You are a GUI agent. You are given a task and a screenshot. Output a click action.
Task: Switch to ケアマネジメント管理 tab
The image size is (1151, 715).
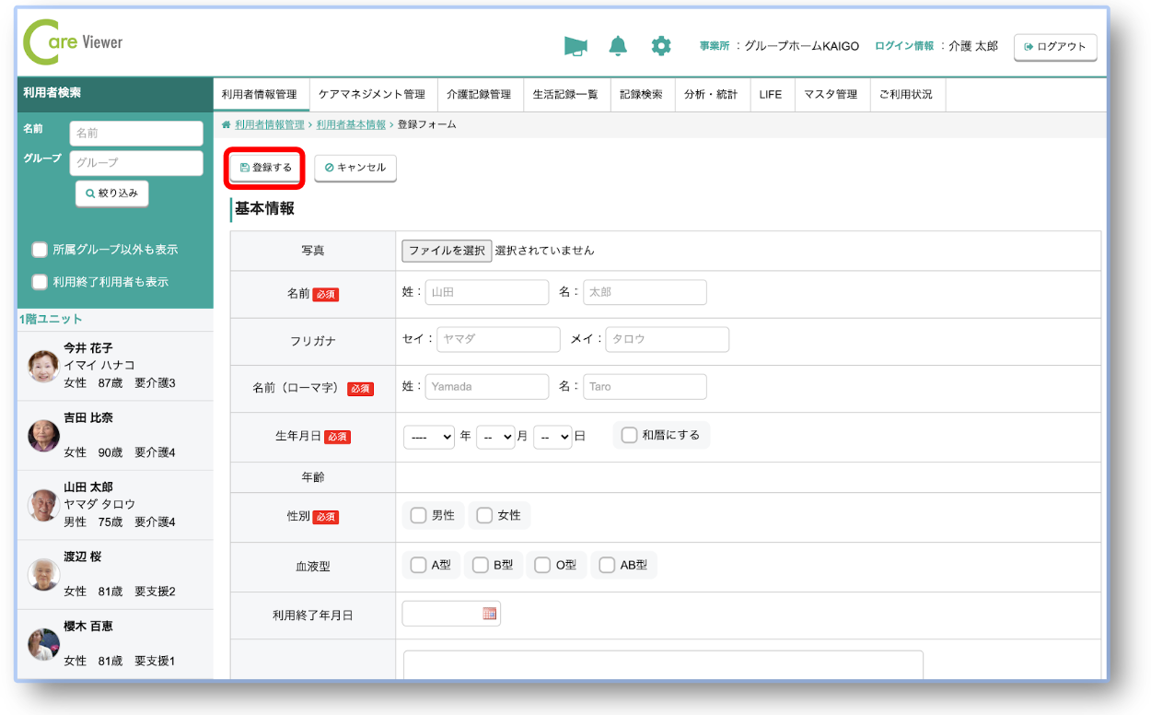tap(372, 94)
